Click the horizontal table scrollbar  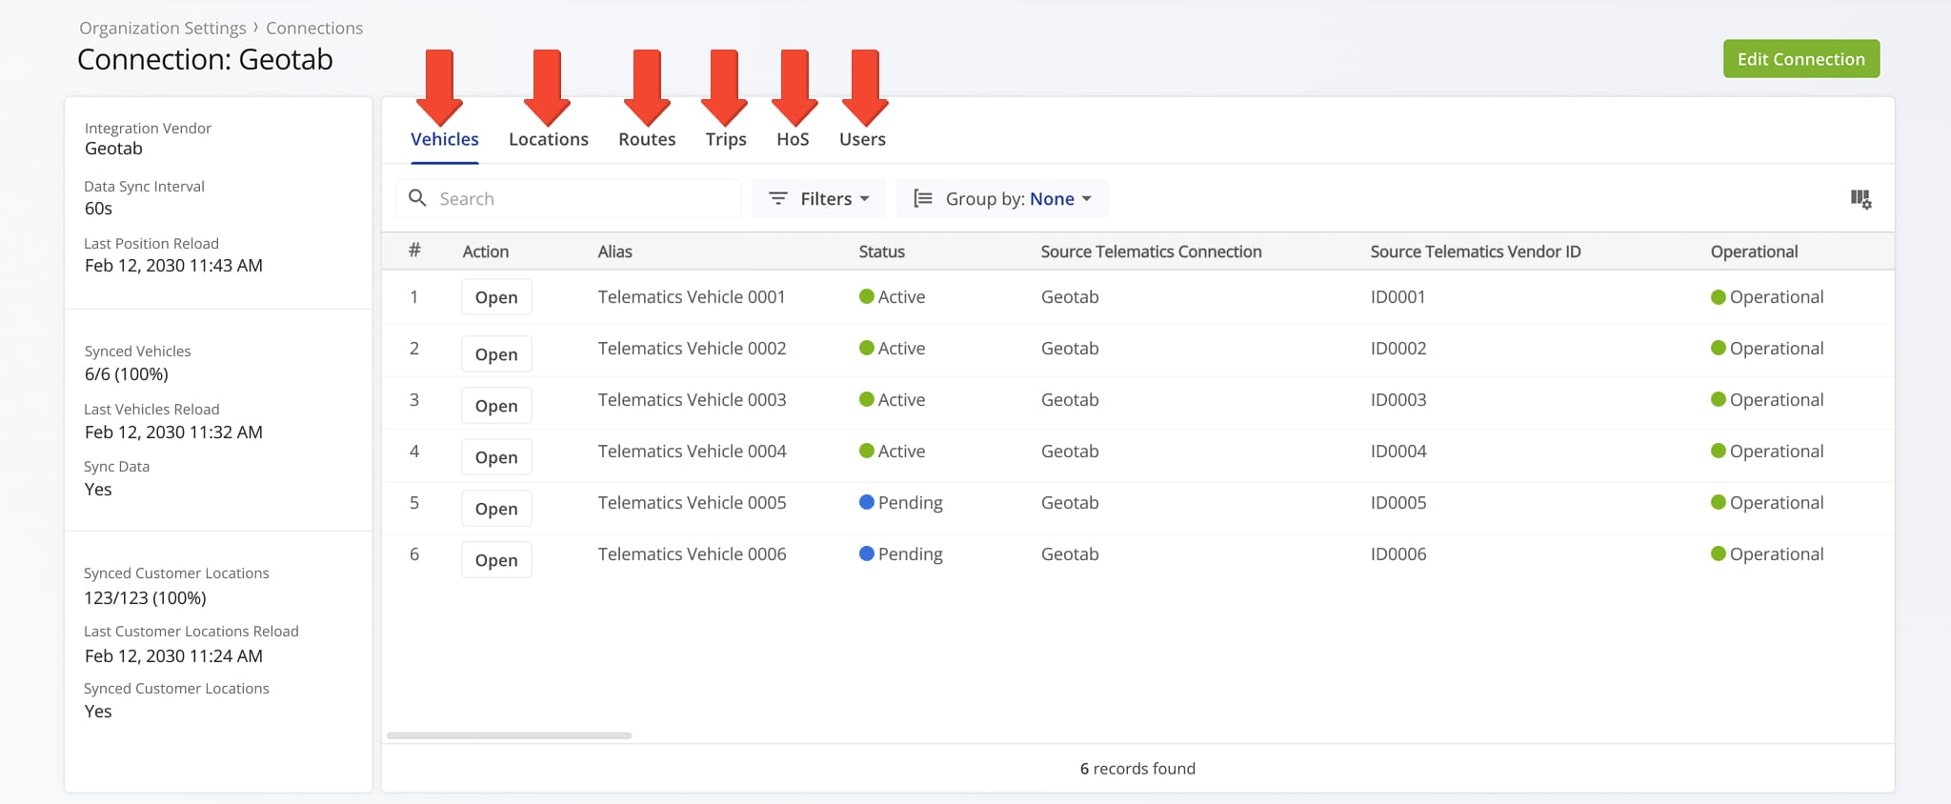pos(510,735)
